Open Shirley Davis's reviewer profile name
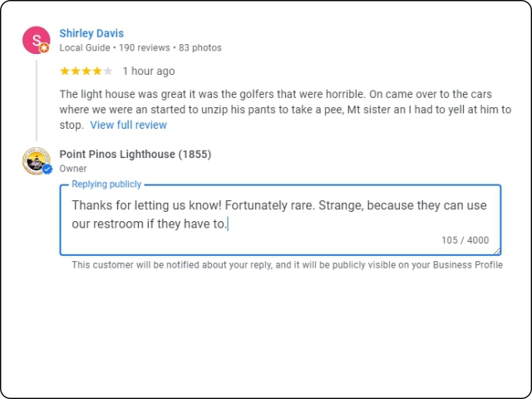 pyautogui.click(x=91, y=33)
